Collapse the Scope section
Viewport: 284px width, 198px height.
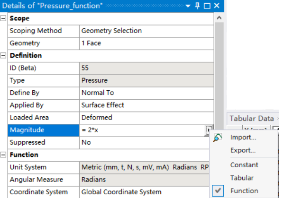pyautogui.click(x=3, y=18)
